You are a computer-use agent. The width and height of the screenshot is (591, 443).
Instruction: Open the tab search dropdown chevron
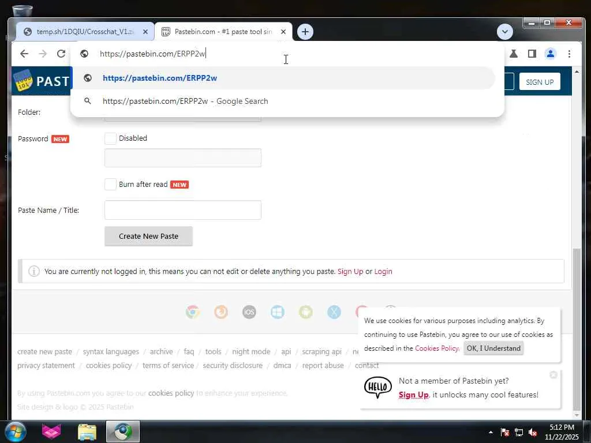tap(504, 32)
